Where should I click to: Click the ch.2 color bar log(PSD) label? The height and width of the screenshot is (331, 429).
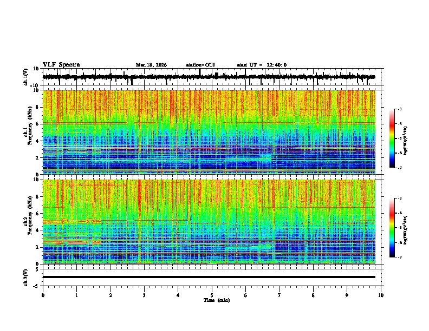pyautogui.click(x=405, y=230)
